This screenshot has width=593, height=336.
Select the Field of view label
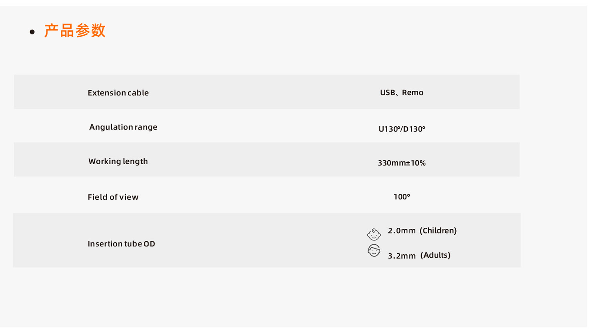[x=113, y=197]
